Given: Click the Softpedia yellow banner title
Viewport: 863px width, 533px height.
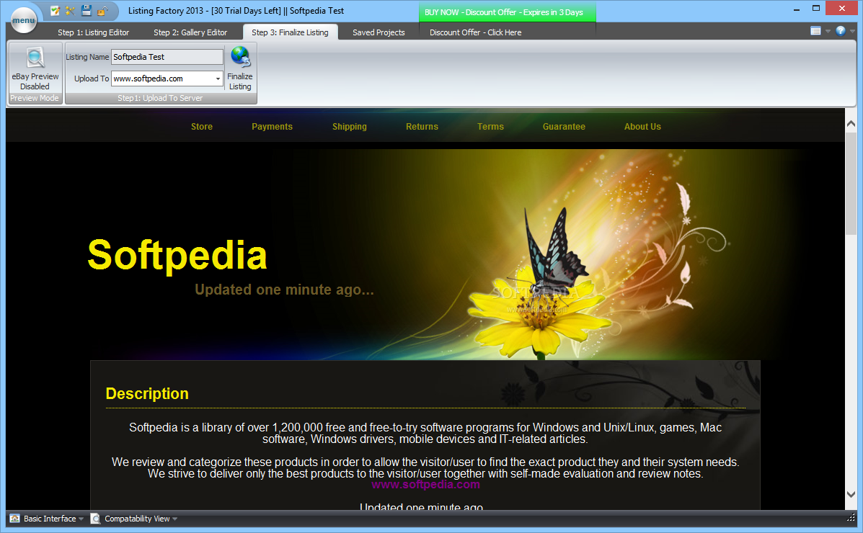Looking at the screenshot, I should [x=177, y=255].
